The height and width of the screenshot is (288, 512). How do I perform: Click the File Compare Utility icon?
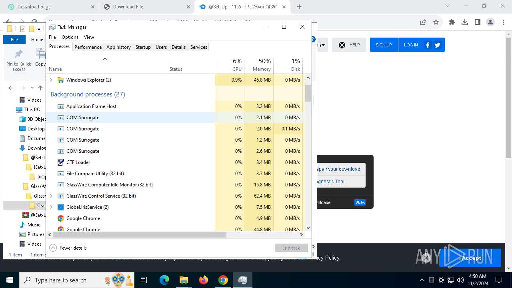point(61,174)
